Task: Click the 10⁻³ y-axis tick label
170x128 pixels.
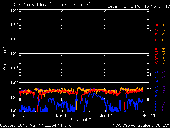Action: click(x=15, y=24)
